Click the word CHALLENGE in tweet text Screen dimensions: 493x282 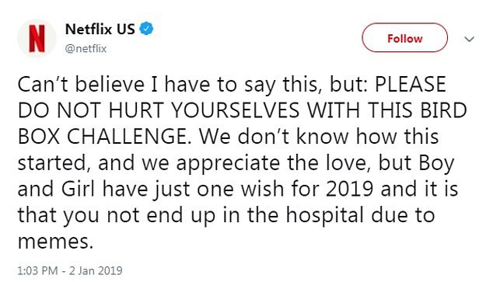(x=129, y=136)
